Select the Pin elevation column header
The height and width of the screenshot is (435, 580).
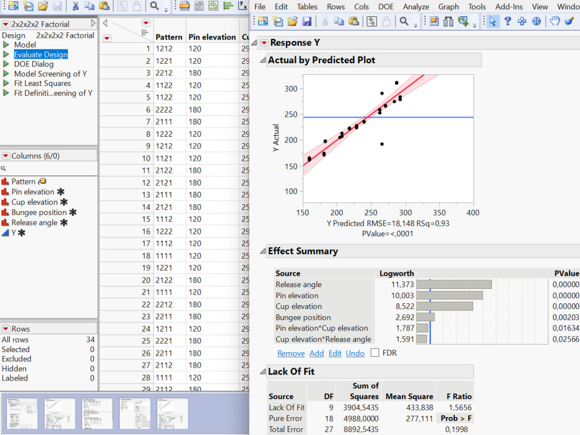pos(212,37)
